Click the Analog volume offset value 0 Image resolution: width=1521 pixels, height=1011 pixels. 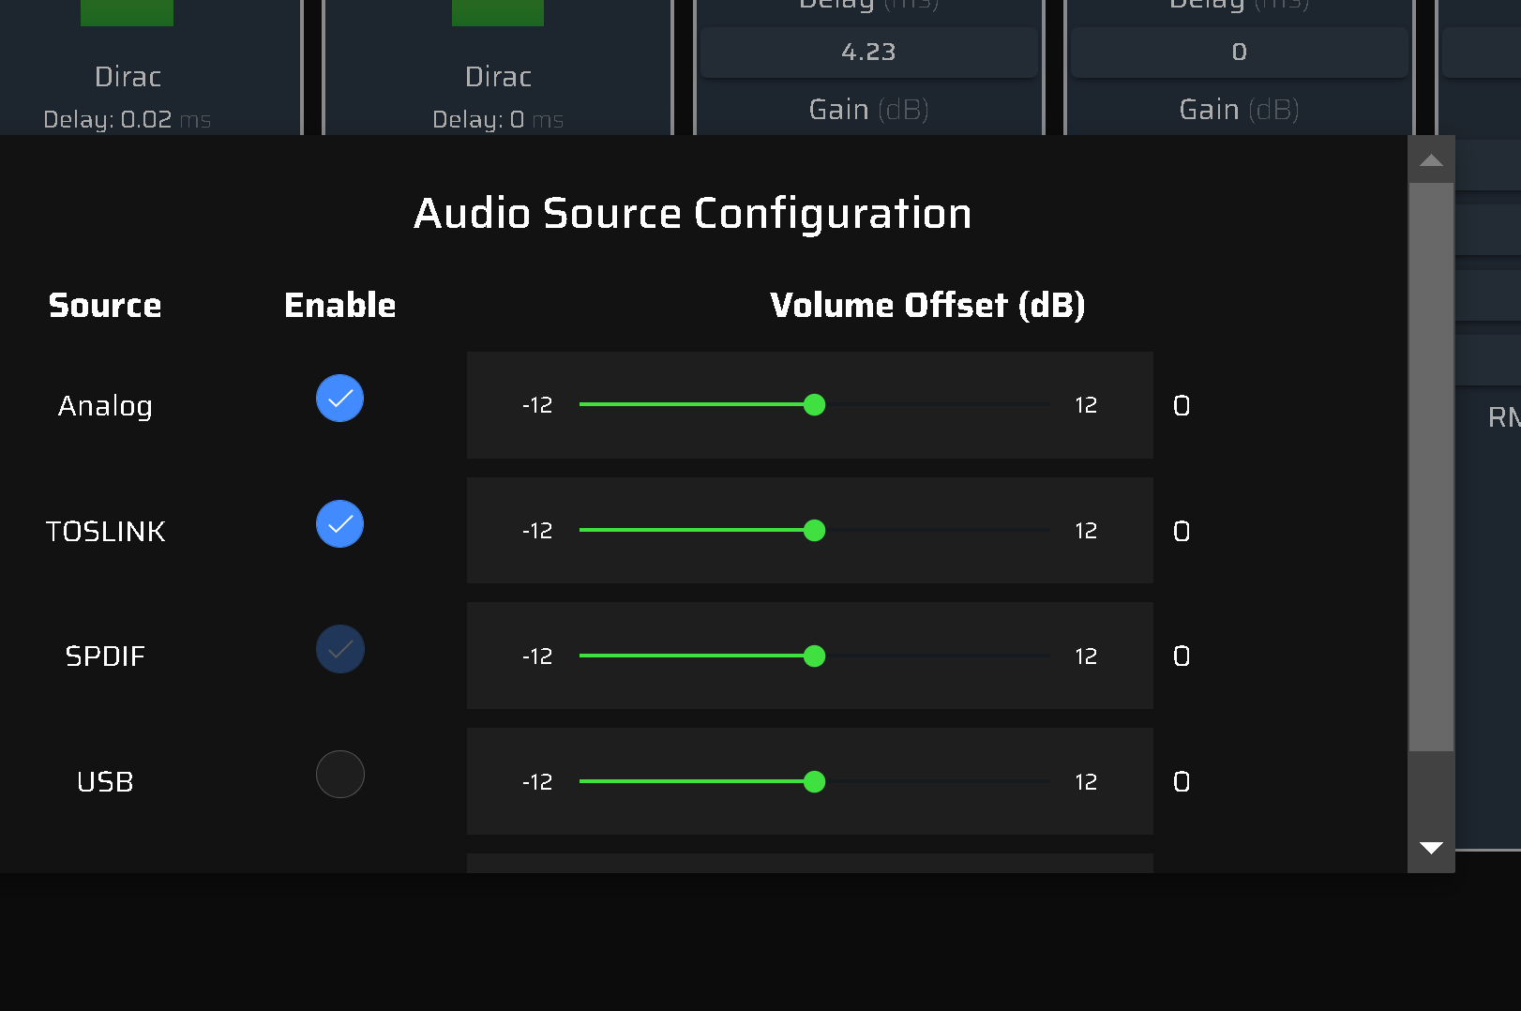(x=1182, y=406)
